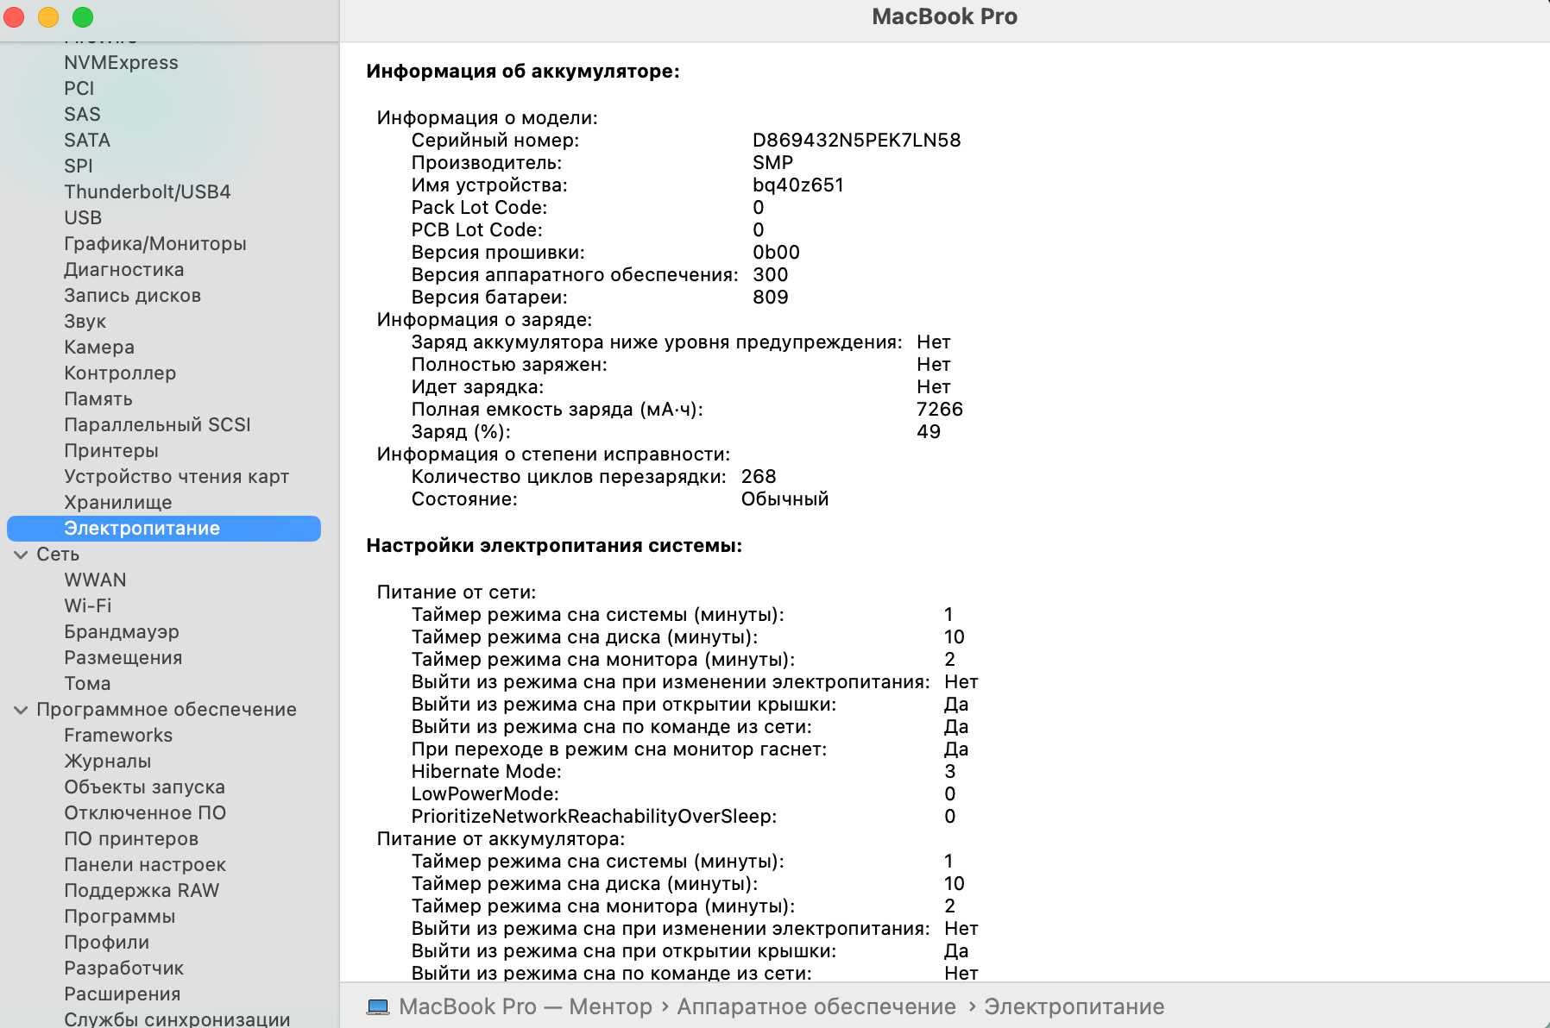Open Графика/Мониторы section
Viewport: 1550px width, 1028px height.
tap(155, 244)
